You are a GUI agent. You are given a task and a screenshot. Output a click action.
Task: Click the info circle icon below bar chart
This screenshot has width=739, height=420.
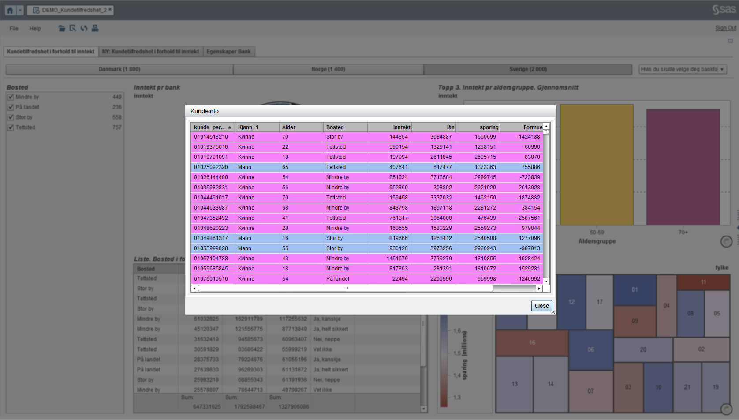[726, 241]
